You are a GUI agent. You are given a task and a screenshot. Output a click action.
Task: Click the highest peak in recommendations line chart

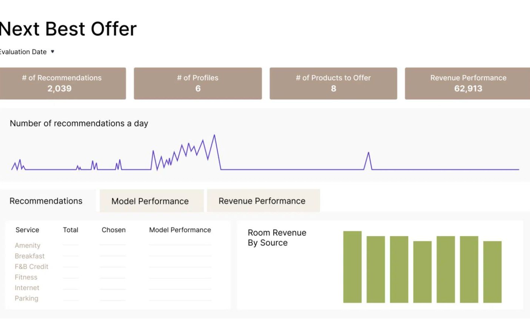(x=214, y=135)
